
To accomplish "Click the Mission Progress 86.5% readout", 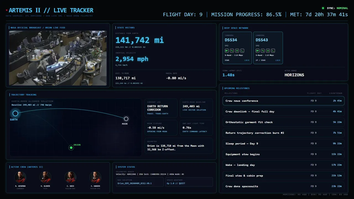I will pyautogui.click(x=246, y=15).
